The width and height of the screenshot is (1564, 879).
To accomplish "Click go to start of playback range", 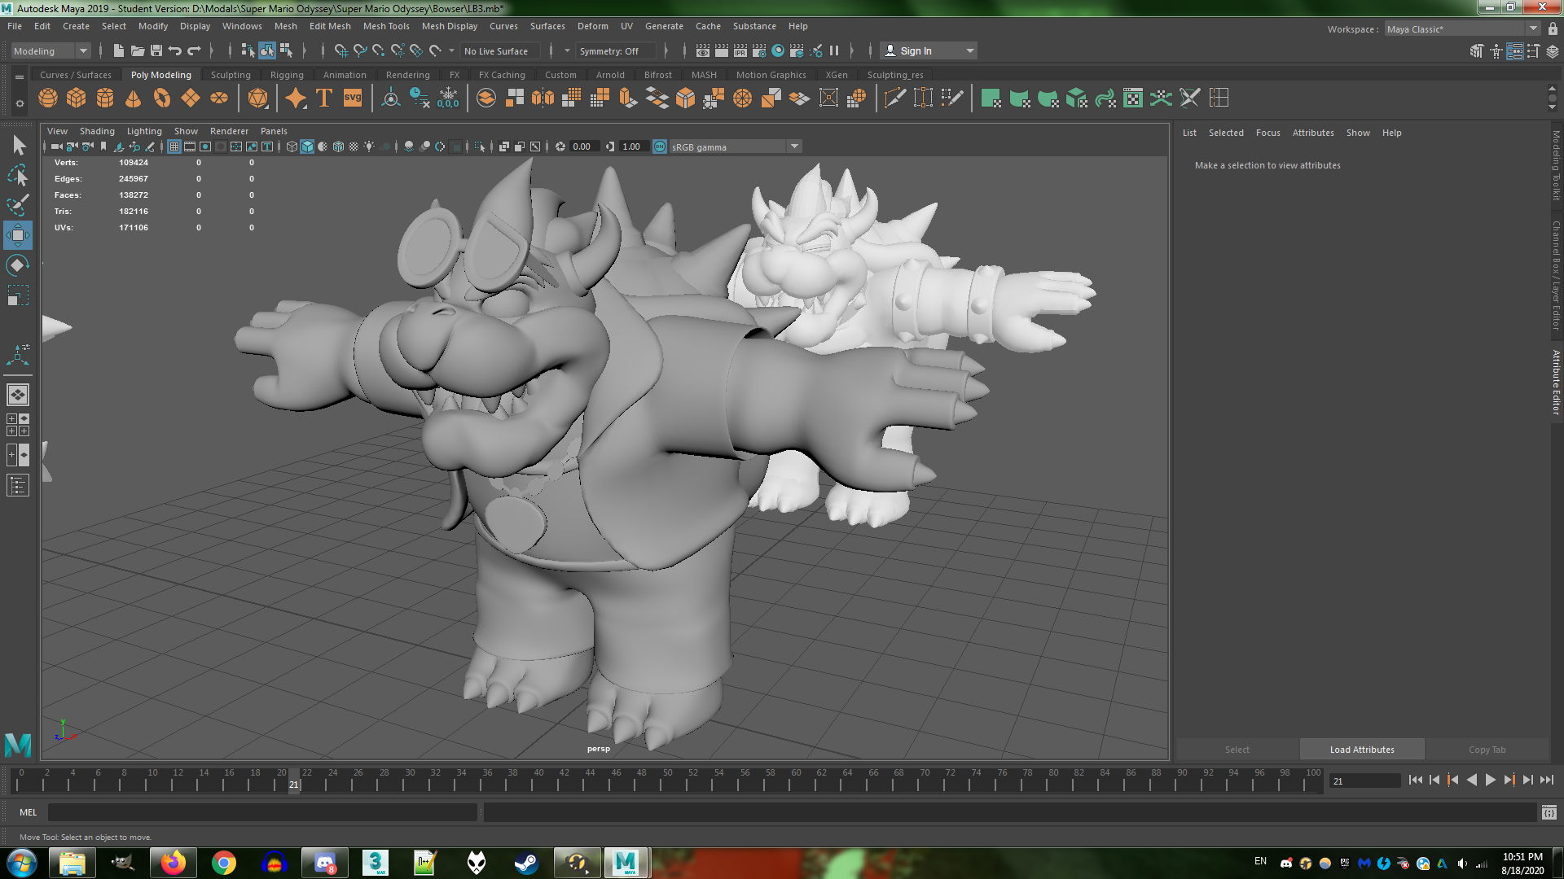I will (x=1416, y=780).
